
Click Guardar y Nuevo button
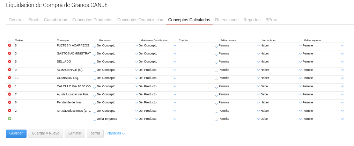tap(45, 133)
